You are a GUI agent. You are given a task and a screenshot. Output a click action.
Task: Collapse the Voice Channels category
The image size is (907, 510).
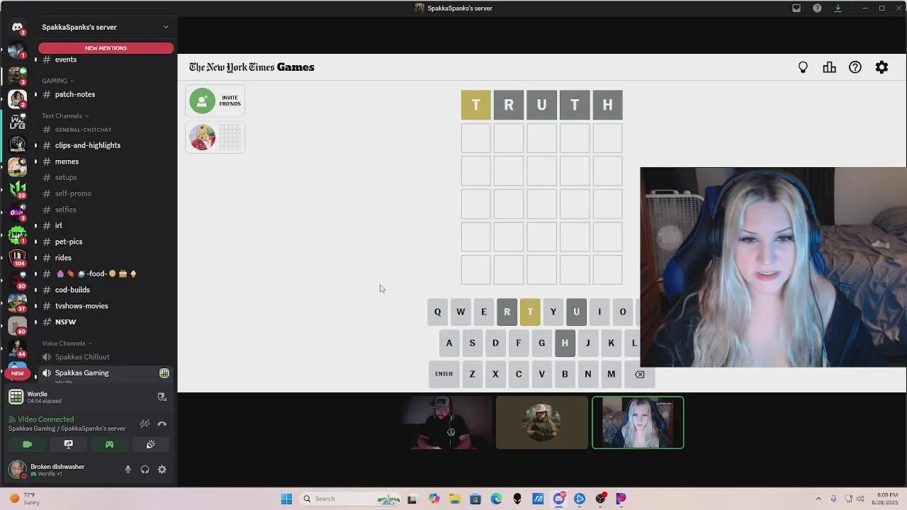click(x=67, y=344)
